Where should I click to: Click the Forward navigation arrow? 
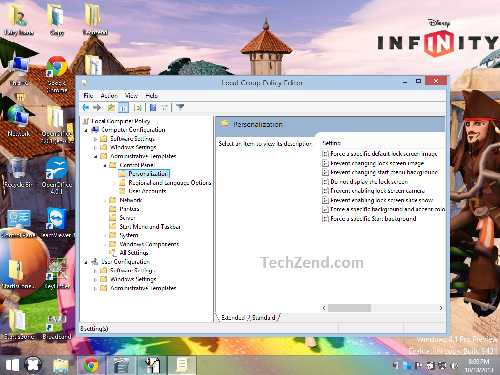point(97,107)
